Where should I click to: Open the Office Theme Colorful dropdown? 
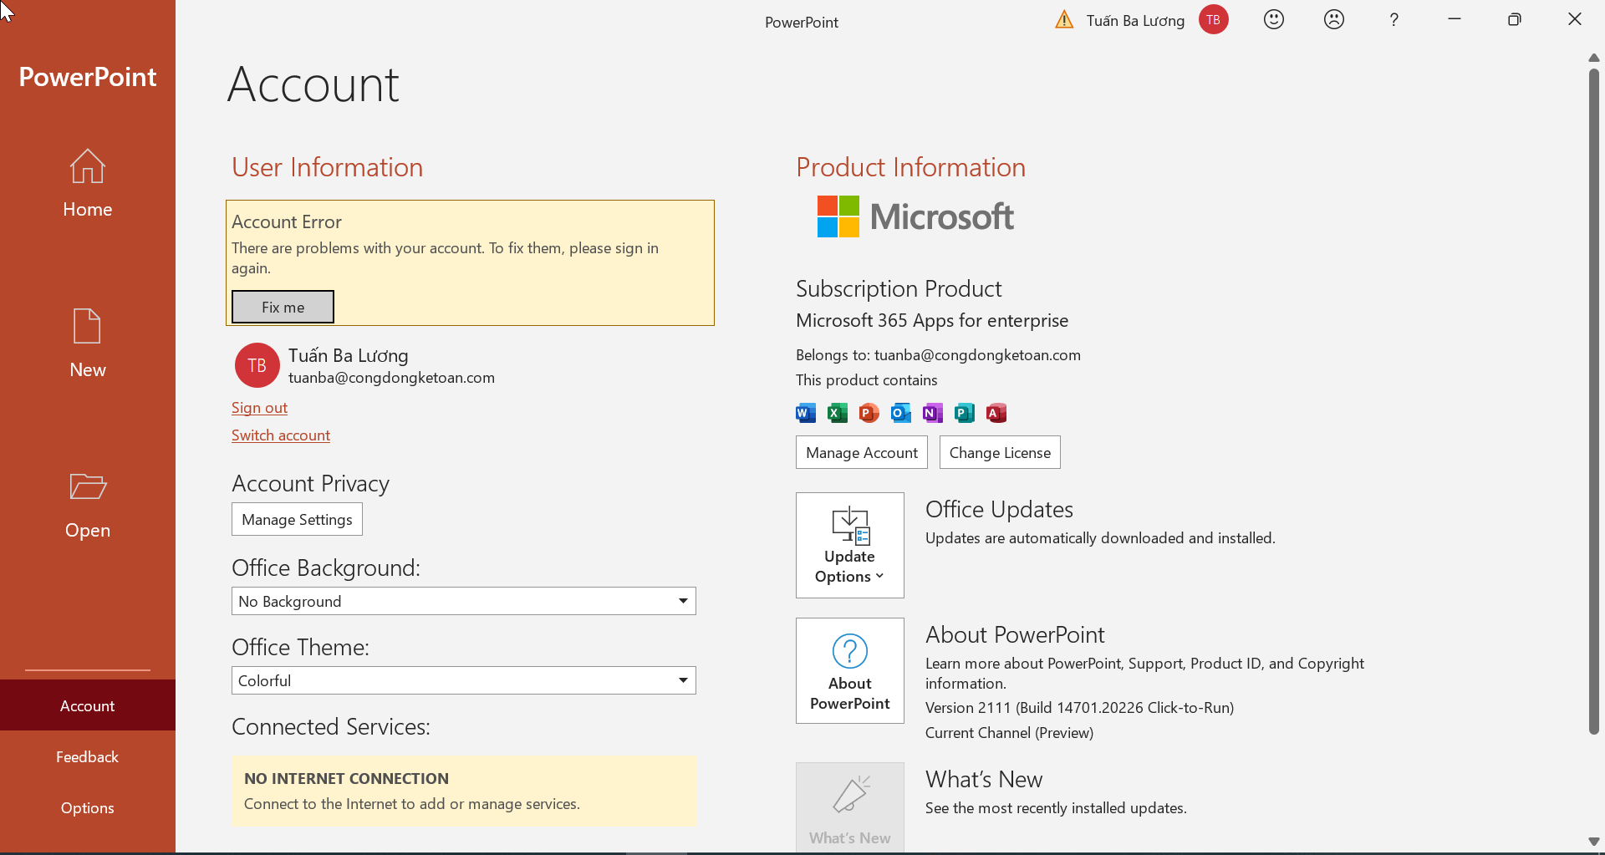(464, 680)
